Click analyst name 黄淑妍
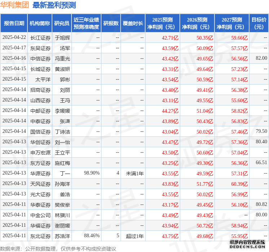The width and height of the screenshot is (269, 252). point(62,69)
